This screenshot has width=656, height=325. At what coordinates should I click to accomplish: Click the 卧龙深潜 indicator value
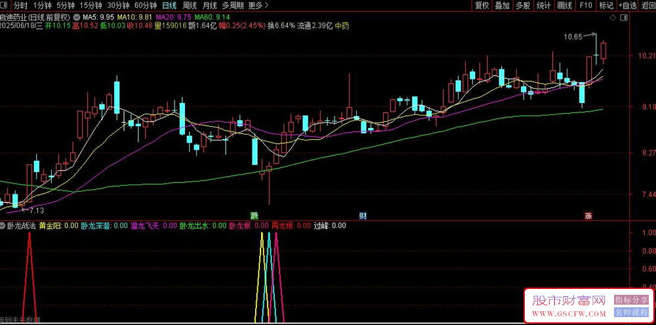click(104, 225)
